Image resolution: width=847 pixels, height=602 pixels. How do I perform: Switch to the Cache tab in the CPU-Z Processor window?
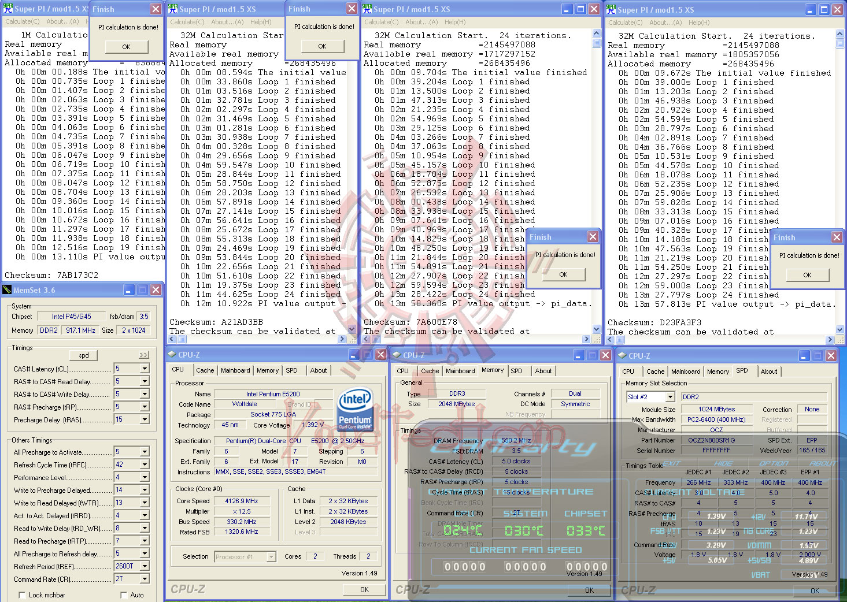205,370
